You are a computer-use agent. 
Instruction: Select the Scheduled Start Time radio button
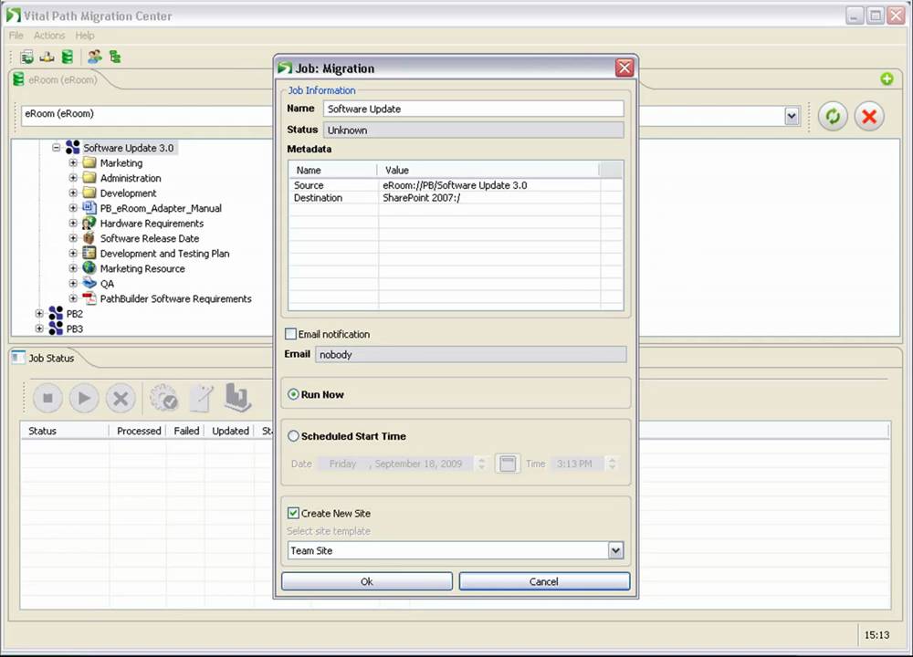[x=293, y=436]
